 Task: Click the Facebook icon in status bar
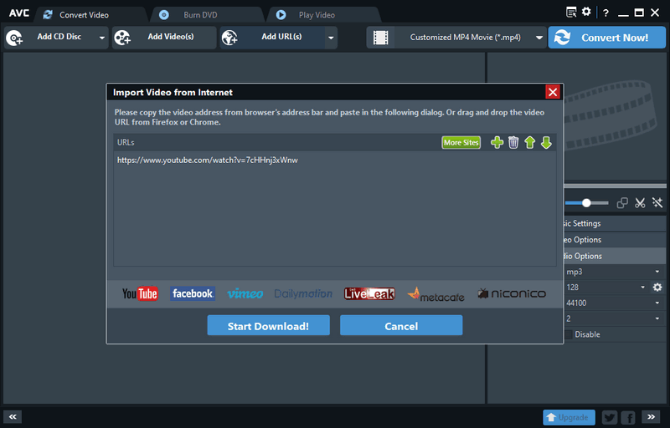629,417
